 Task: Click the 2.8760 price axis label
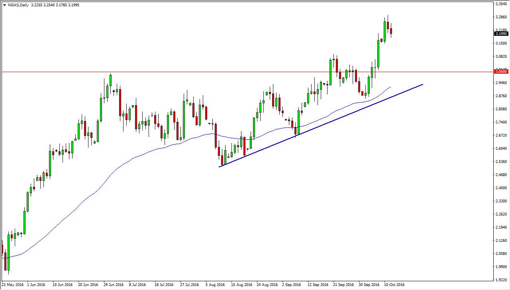(x=501, y=96)
